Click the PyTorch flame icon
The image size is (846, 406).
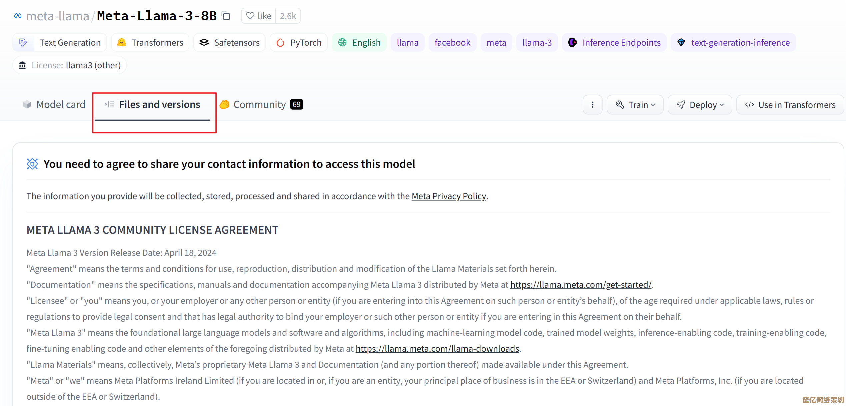[x=280, y=42]
